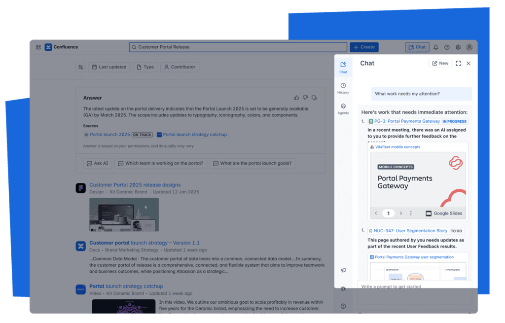Give thumbs up on the Answer
The height and width of the screenshot is (323, 505).
coord(296,98)
